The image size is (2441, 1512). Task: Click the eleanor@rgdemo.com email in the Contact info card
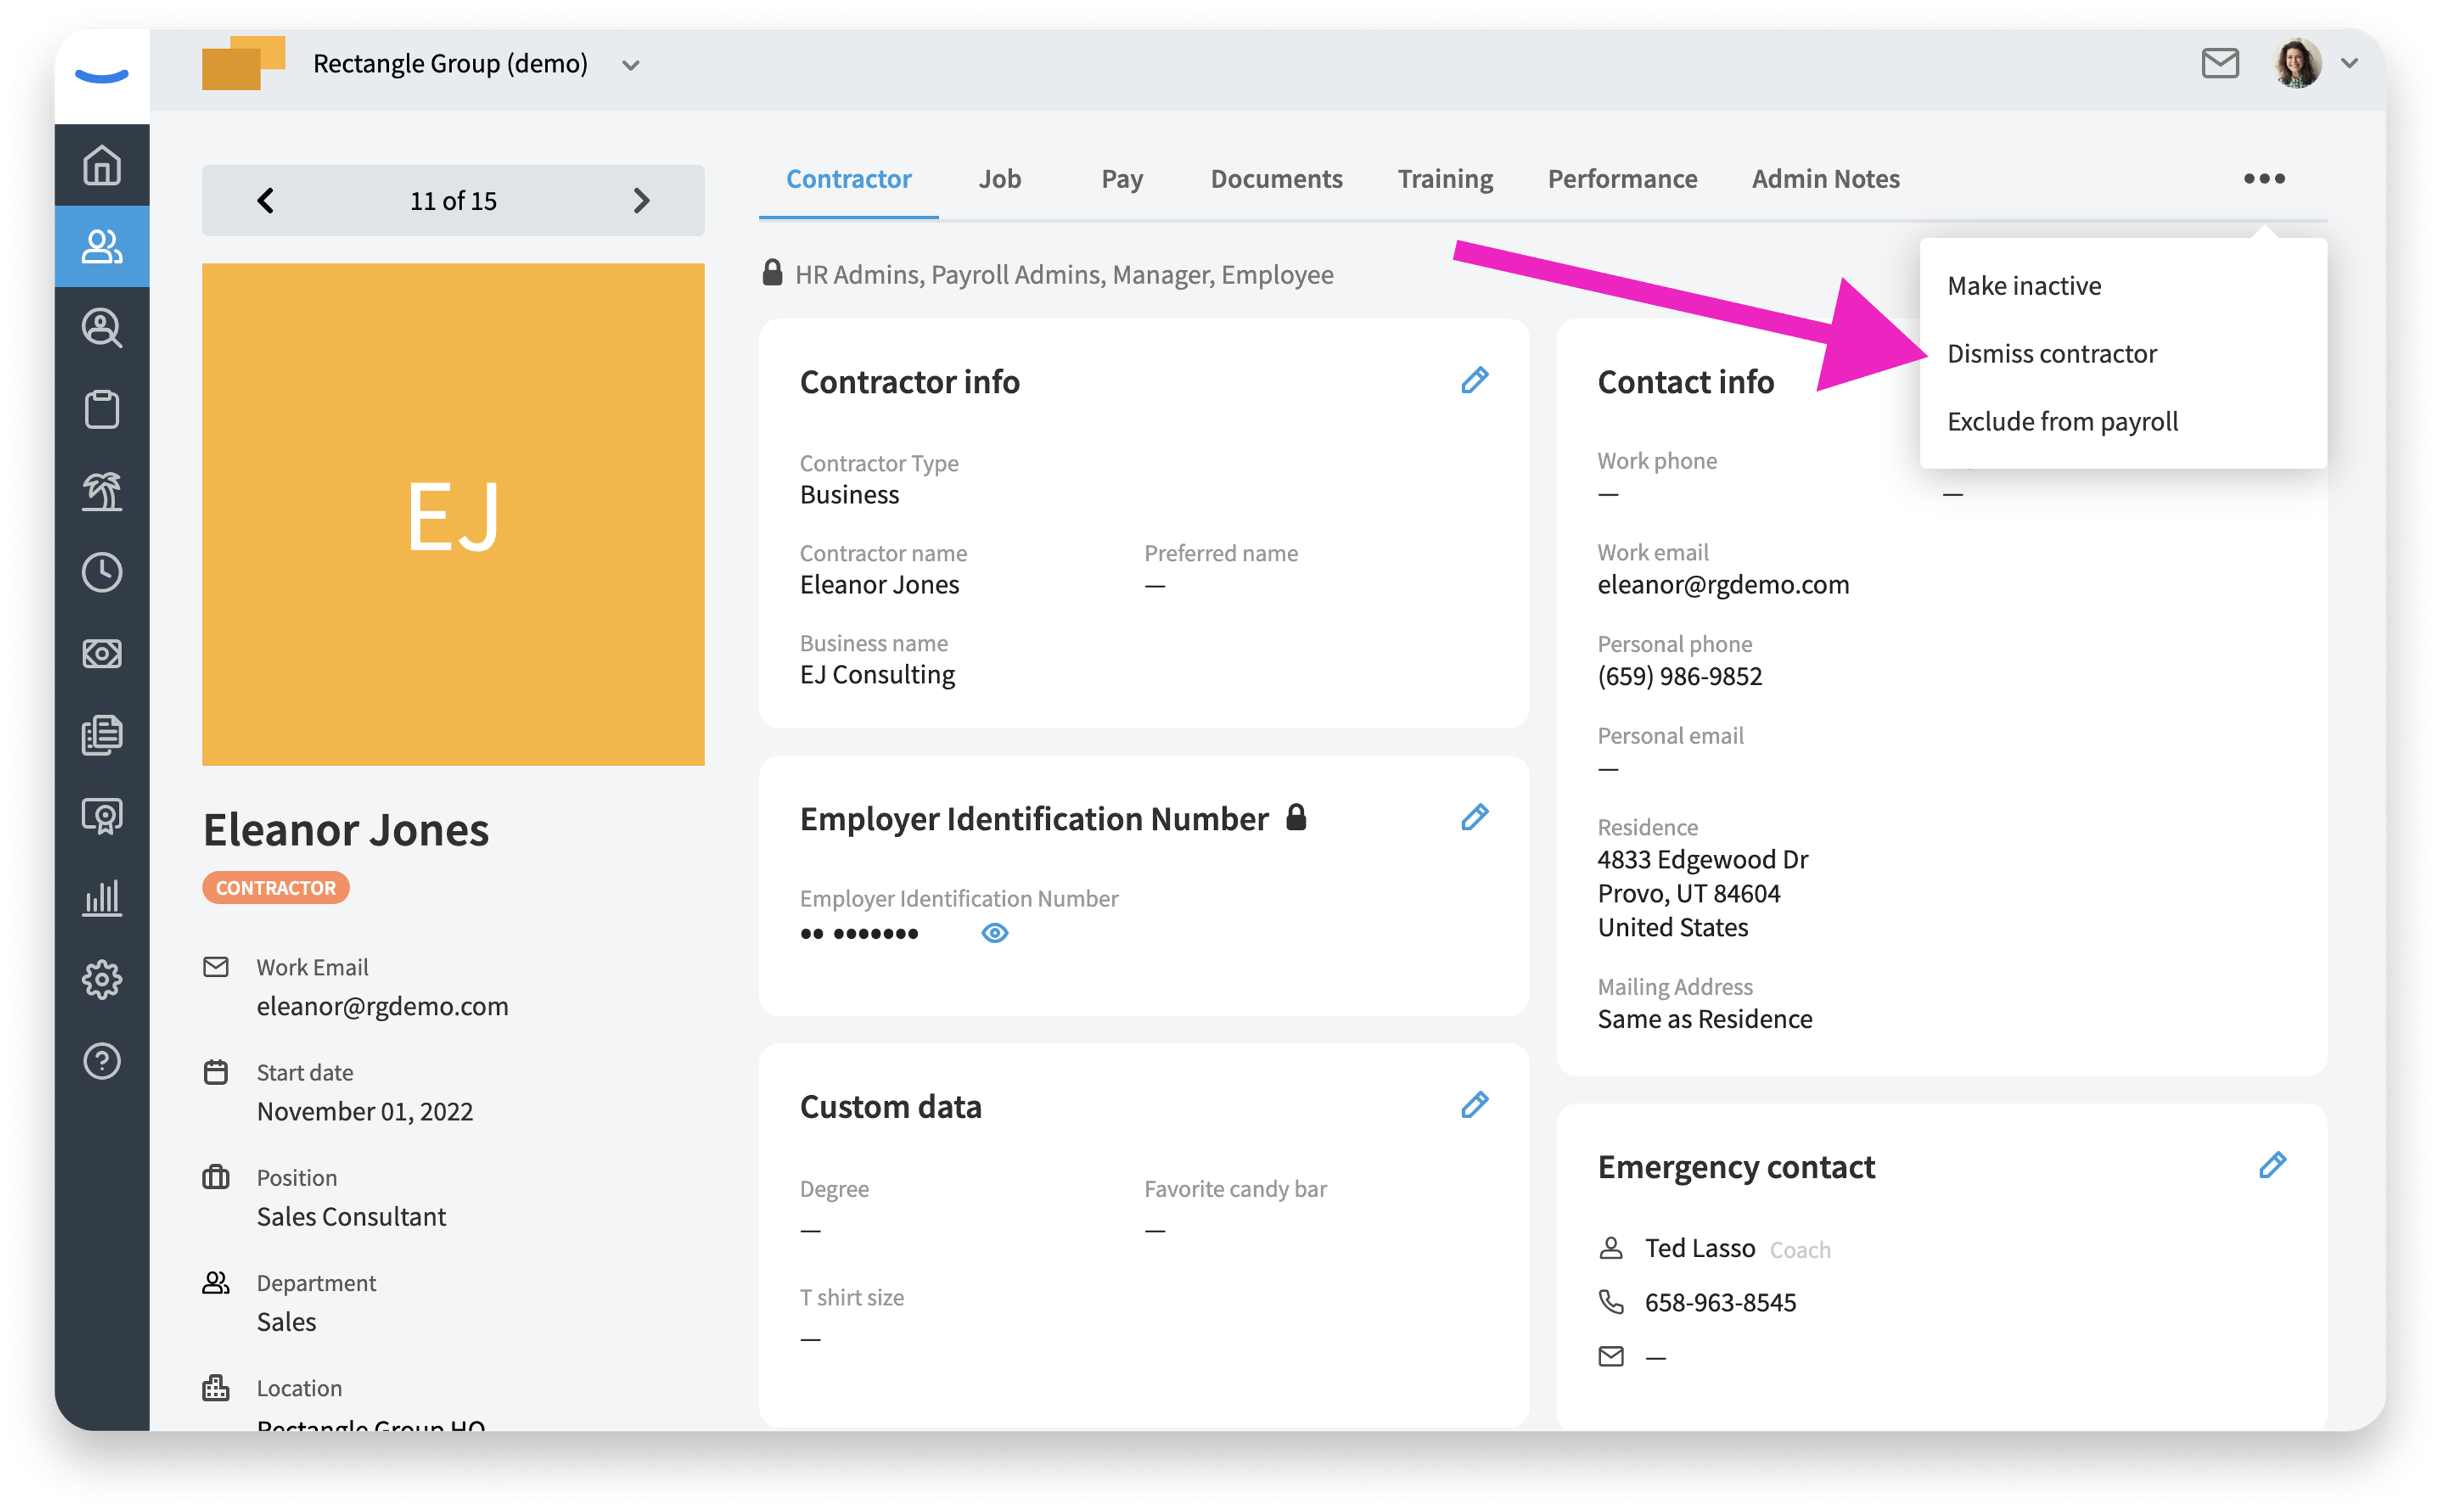[1723, 585]
